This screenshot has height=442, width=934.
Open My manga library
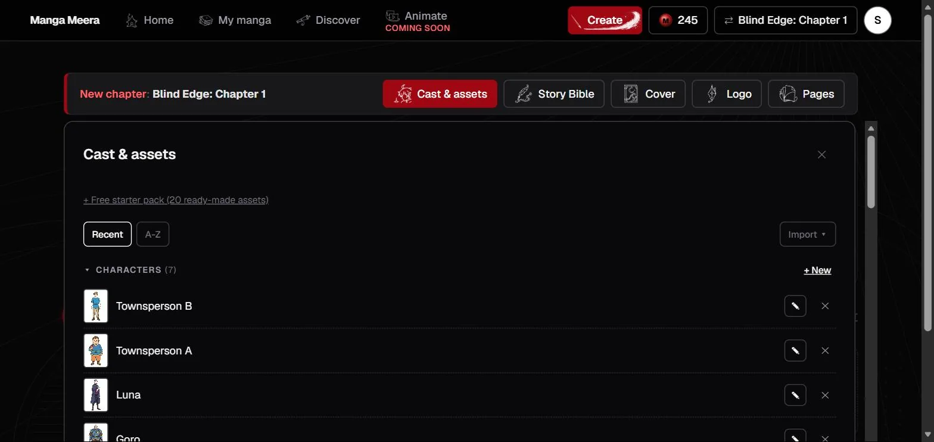tap(235, 20)
